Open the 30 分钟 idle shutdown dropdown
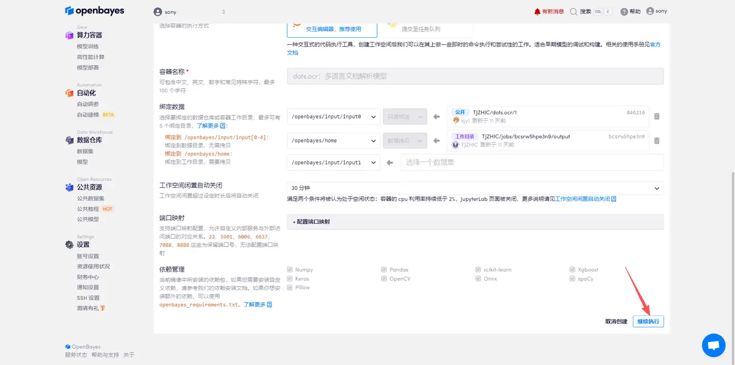The image size is (735, 365). pos(475,188)
